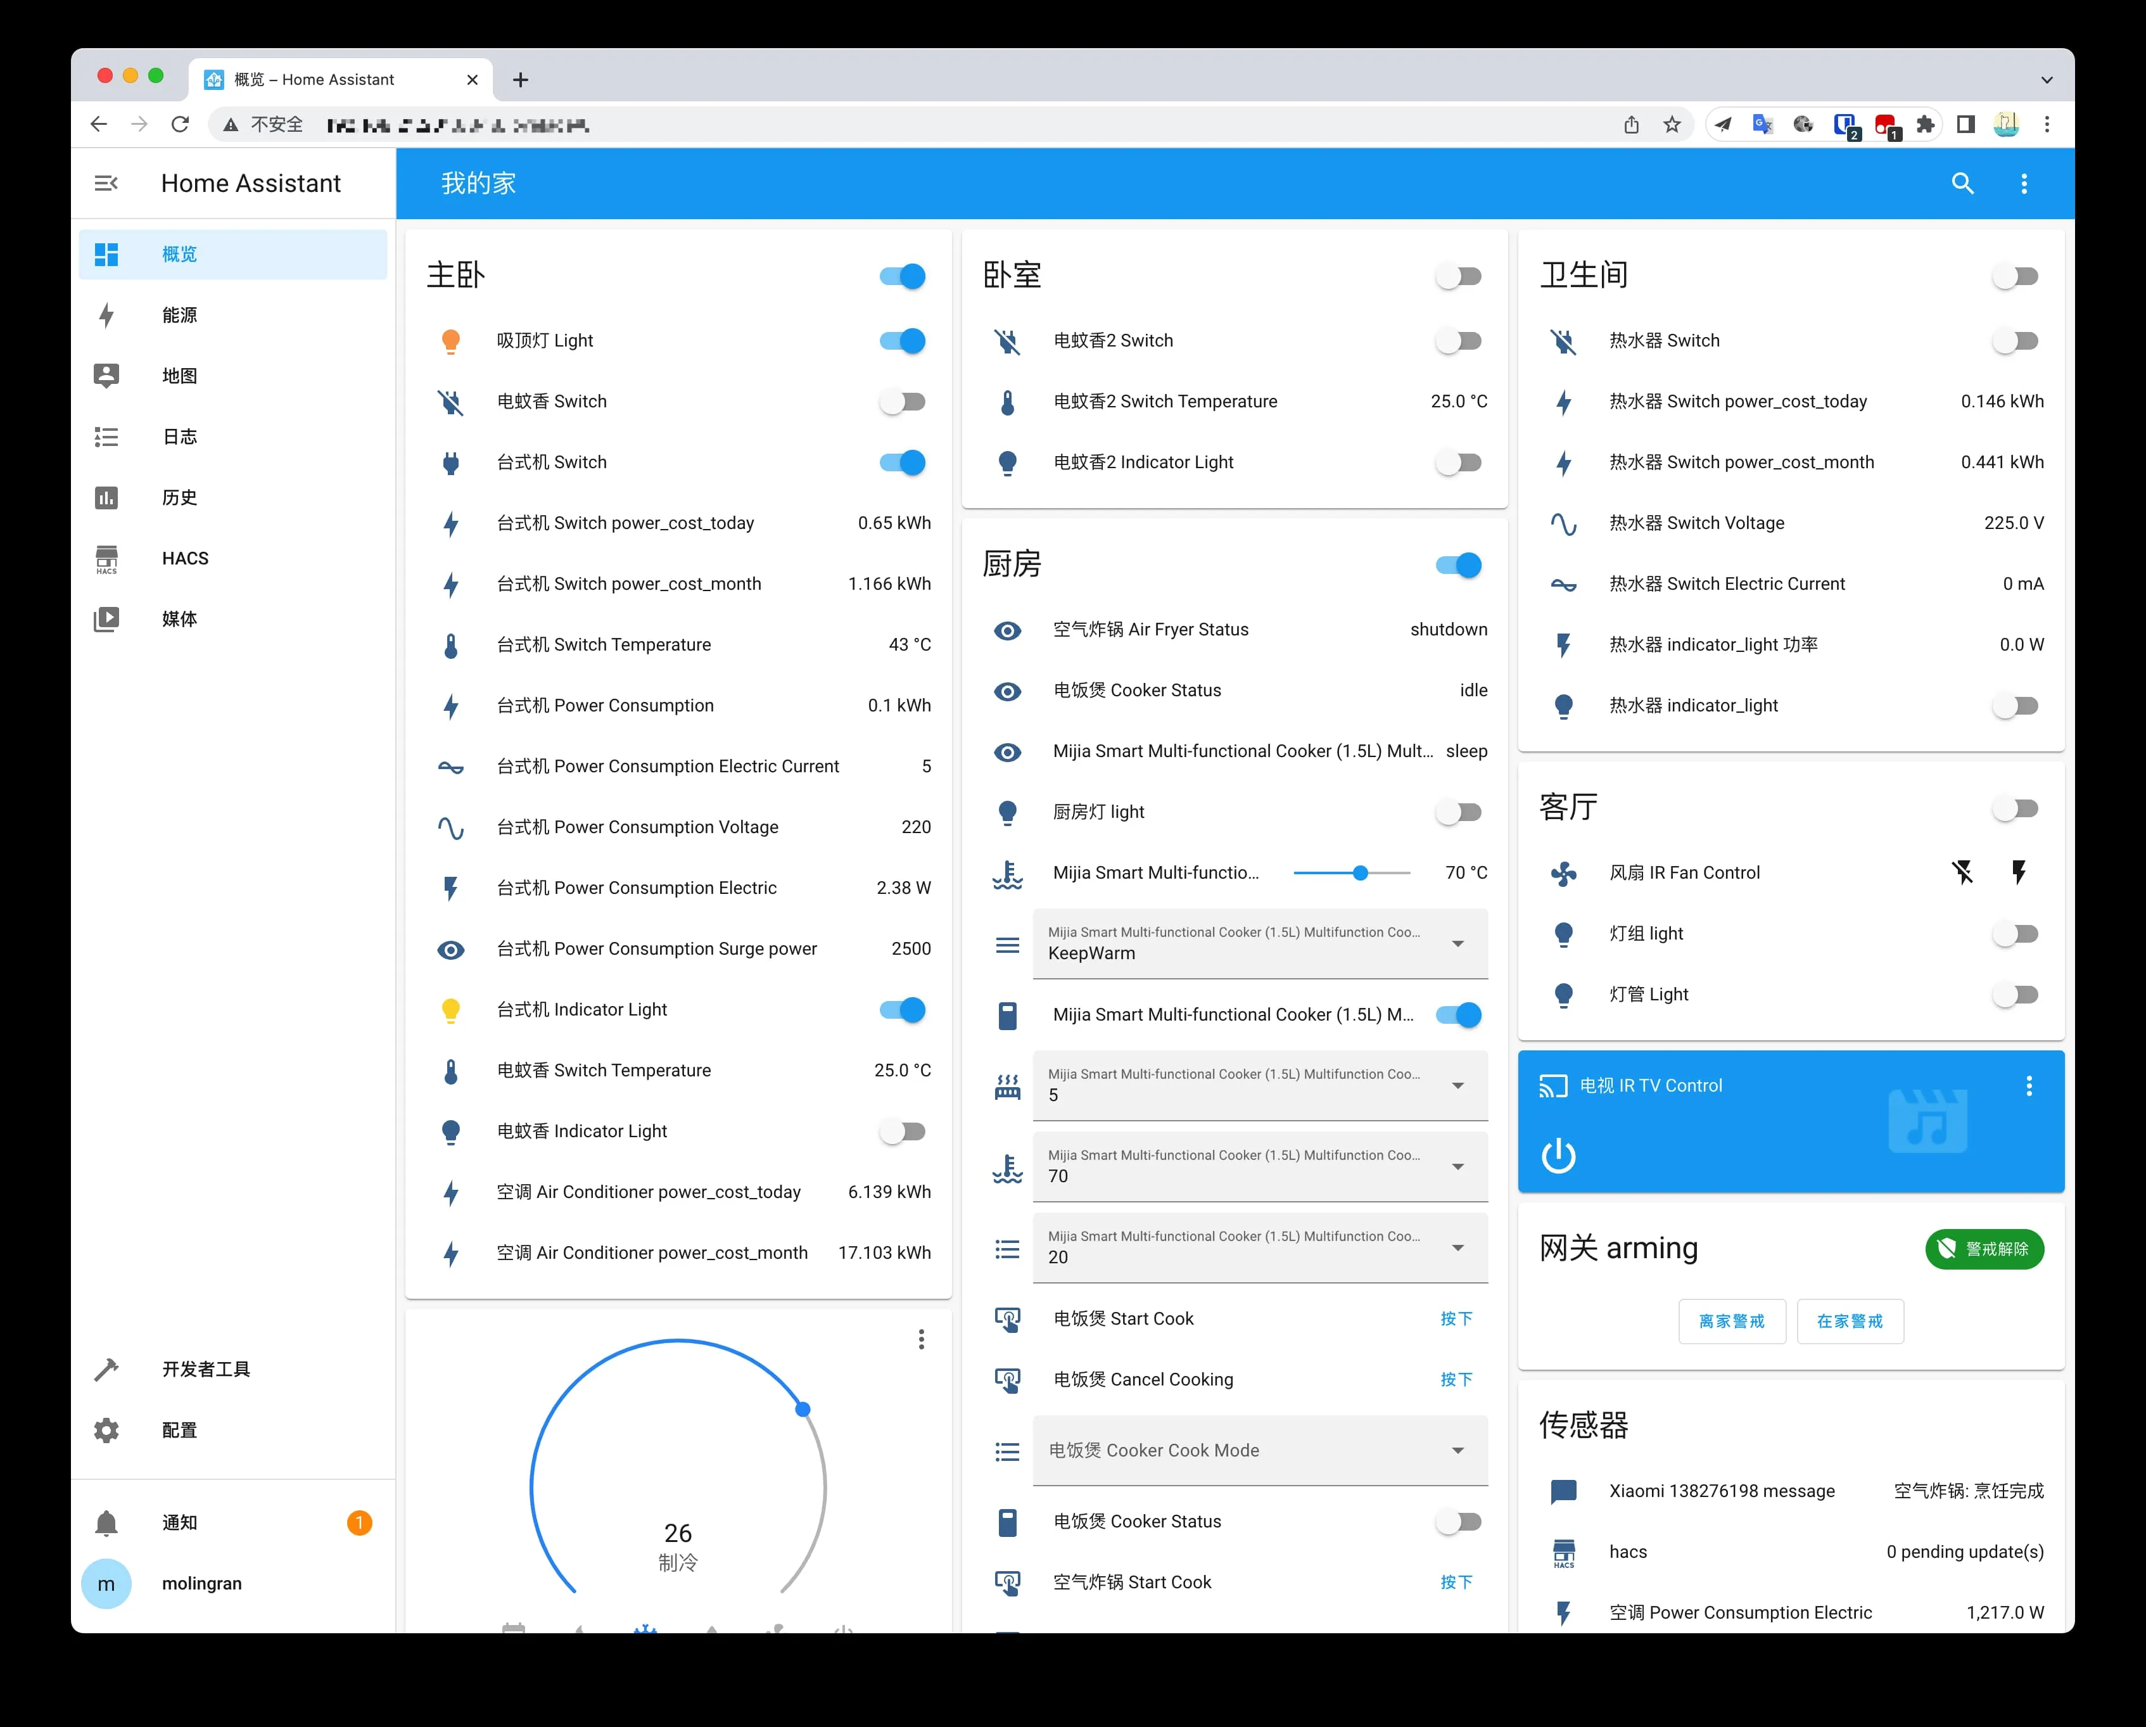Open the notifications bell

click(x=106, y=1522)
